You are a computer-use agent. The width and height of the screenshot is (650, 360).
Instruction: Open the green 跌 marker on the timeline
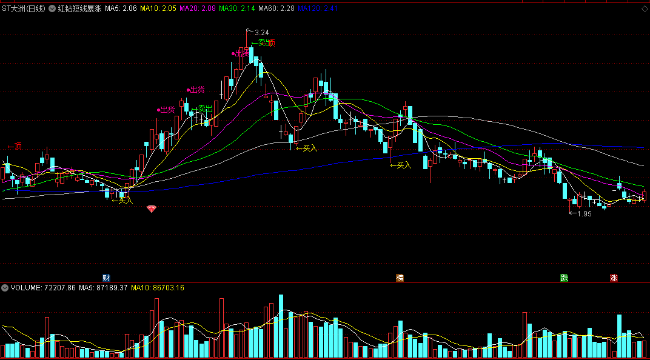click(x=564, y=278)
